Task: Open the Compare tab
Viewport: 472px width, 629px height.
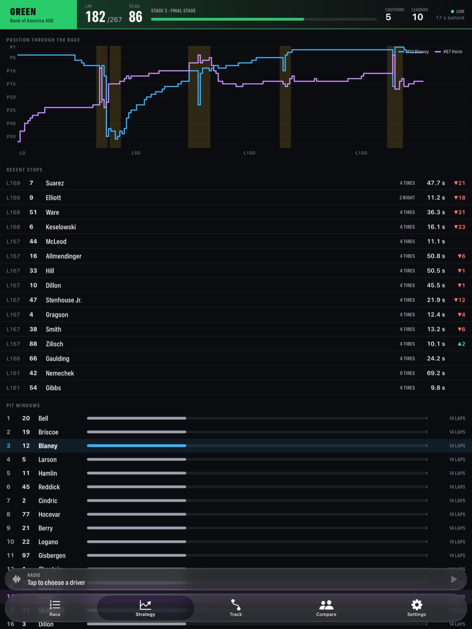Action: coord(326,608)
